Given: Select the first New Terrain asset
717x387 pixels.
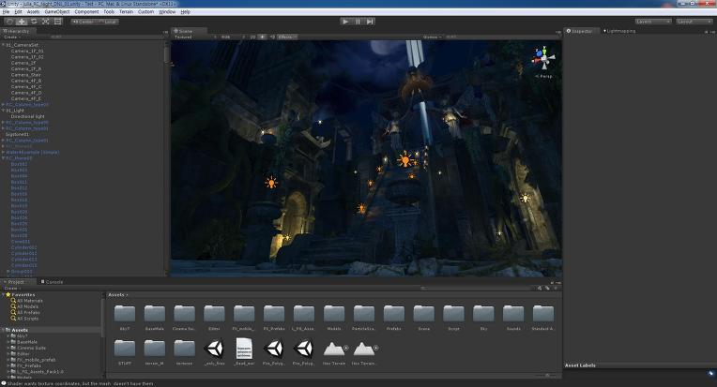Looking at the screenshot, I should tap(335, 350).
